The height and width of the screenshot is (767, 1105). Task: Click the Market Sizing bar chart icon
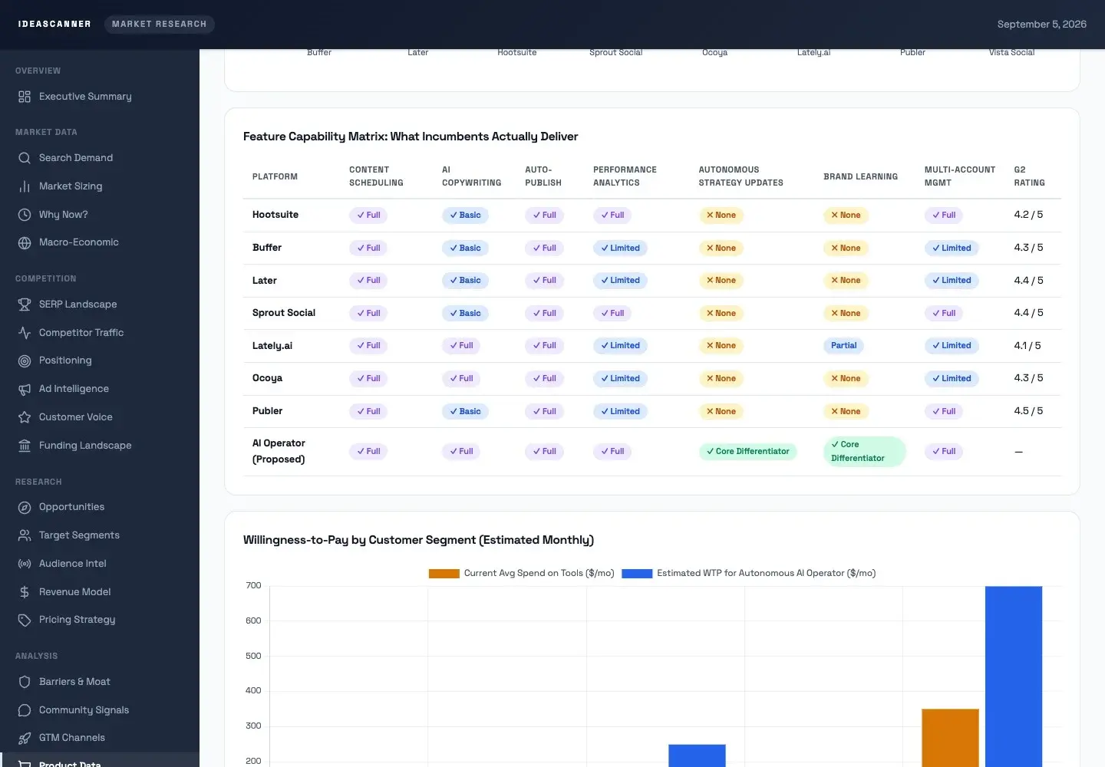pyautogui.click(x=25, y=186)
